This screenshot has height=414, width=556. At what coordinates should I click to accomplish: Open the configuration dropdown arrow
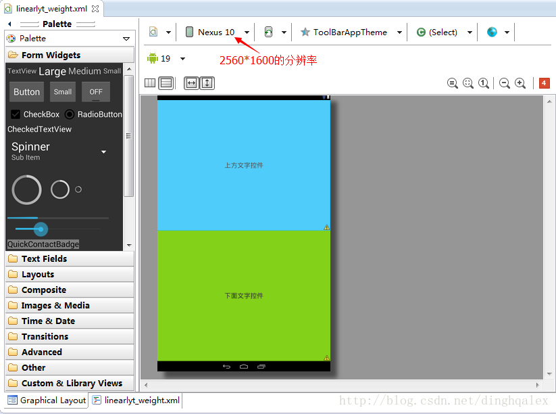pyautogui.click(x=168, y=32)
